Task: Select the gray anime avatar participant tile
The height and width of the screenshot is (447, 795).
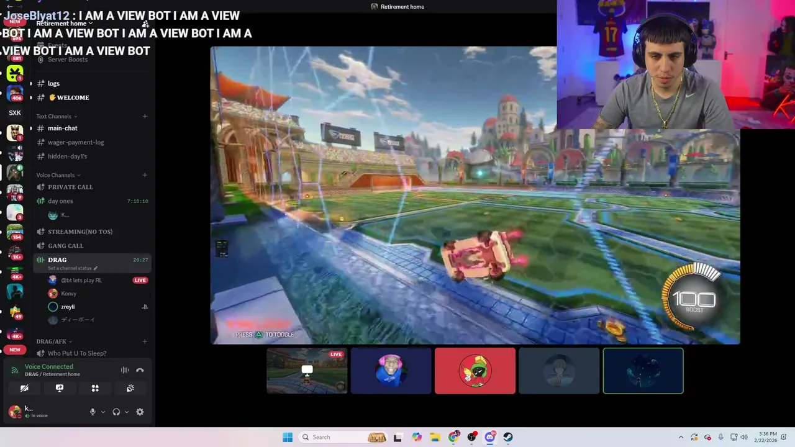Action: coord(559,371)
